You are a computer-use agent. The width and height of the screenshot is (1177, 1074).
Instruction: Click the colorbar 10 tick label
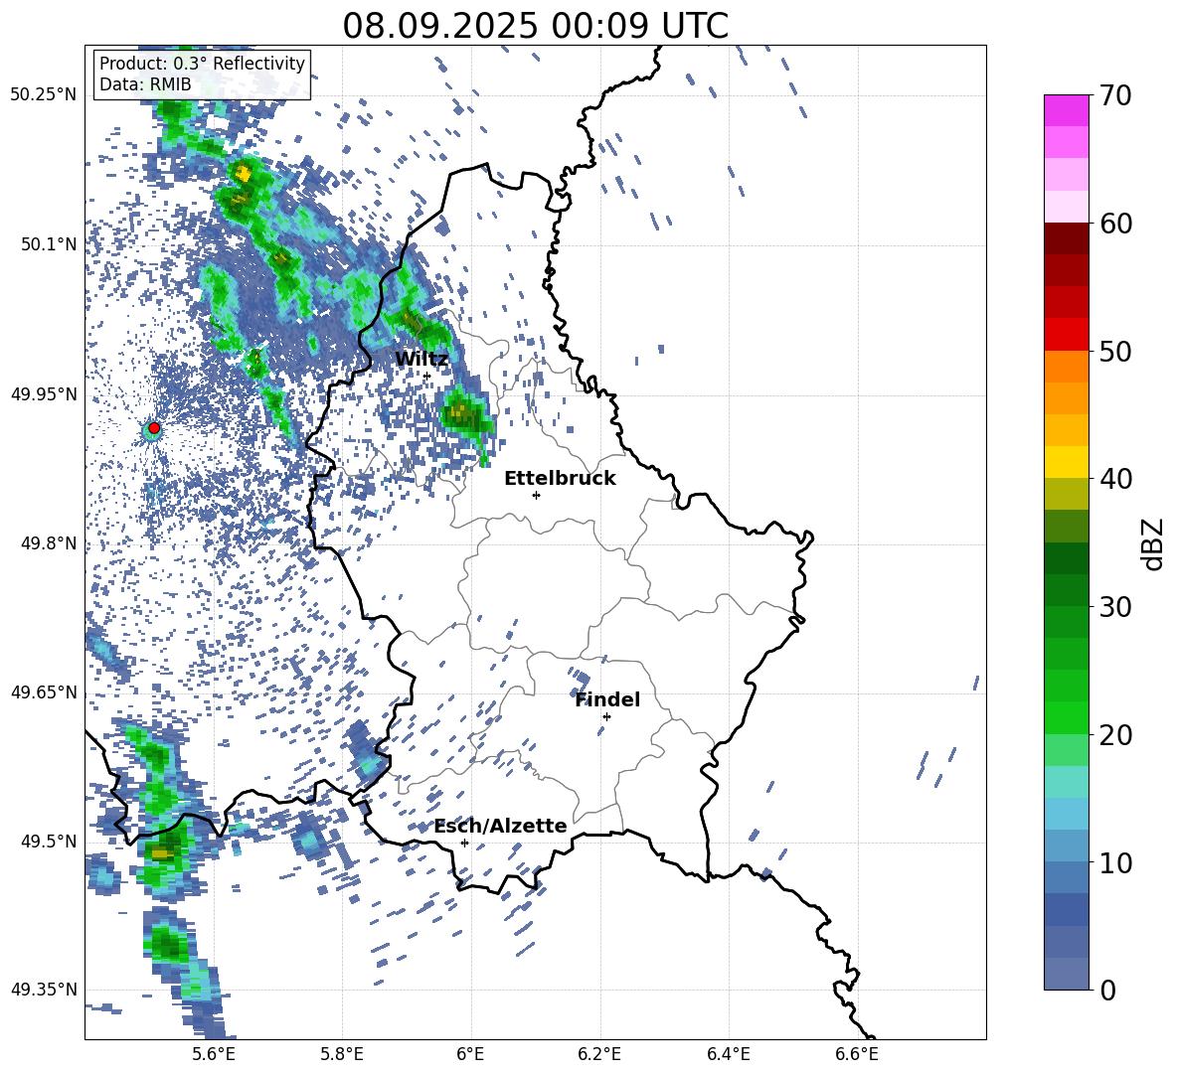pos(1115,862)
